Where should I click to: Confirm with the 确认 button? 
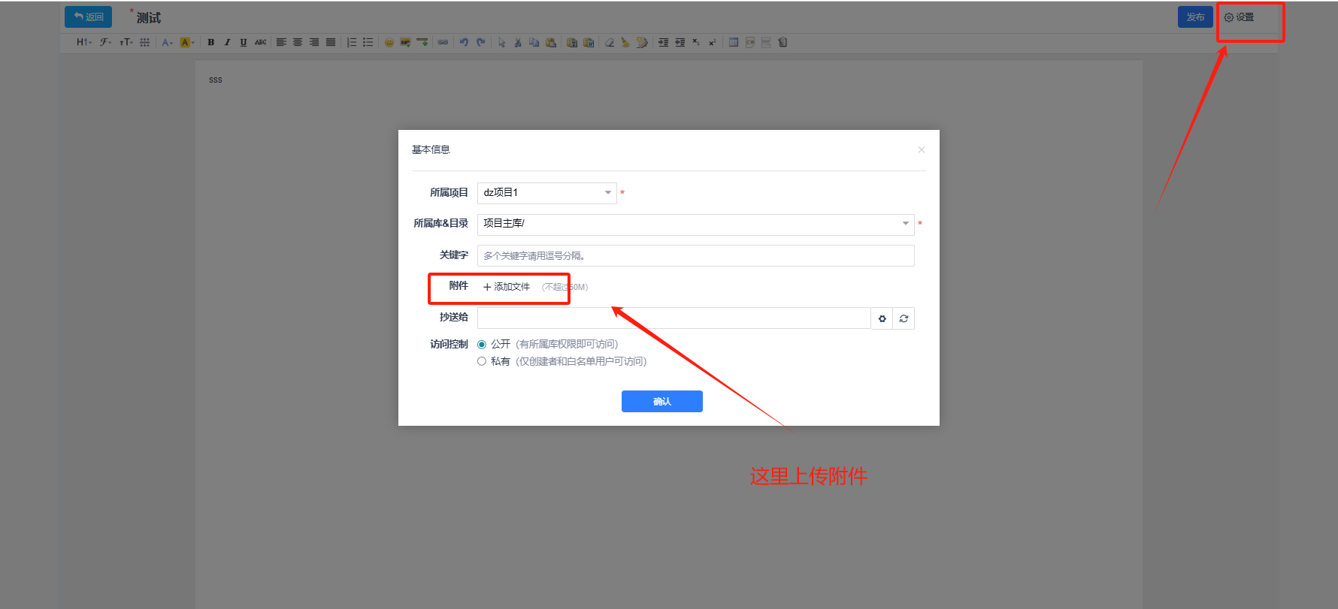pos(662,402)
